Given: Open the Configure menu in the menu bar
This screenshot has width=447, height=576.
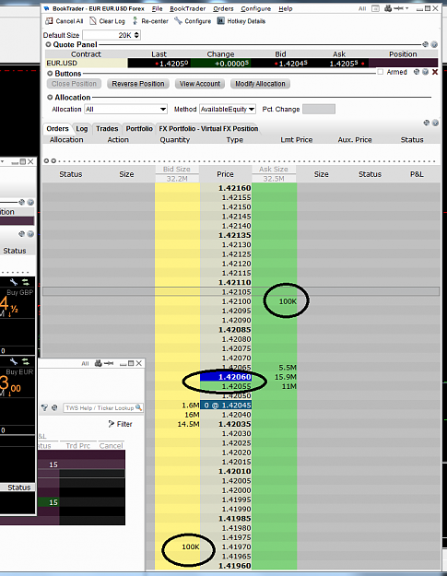Looking at the screenshot, I should point(255,8).
